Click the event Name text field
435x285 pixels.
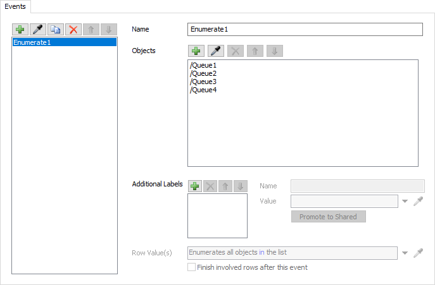(x=305, y=30)
